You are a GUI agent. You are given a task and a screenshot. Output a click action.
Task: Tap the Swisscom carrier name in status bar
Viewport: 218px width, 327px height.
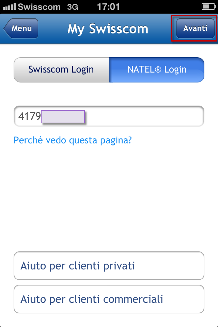point(38,6)
